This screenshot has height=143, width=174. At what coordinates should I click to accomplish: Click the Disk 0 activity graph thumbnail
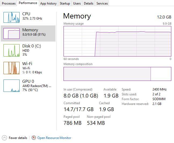point(12,50)
